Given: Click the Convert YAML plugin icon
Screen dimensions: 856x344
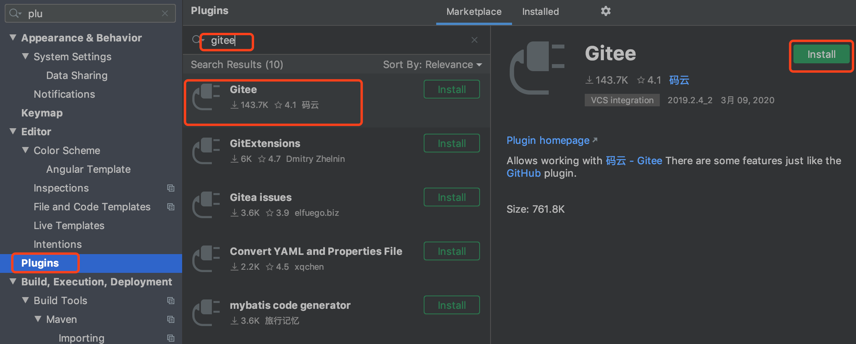Looking at the screenshot, I should coord(206,259).
